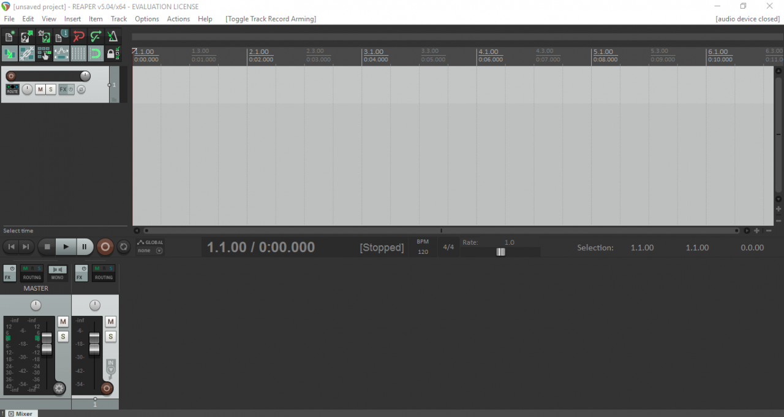Viewport: 784px width, 417px height.
Task: Click track 1 volume slider knob in track panel
Action: [x=85, y=76]
